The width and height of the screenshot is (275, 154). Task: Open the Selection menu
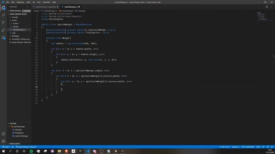tap(20, 2)
